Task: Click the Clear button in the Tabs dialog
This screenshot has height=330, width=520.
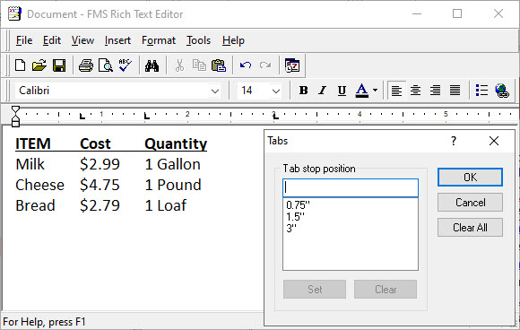Action: click(386, 290)
